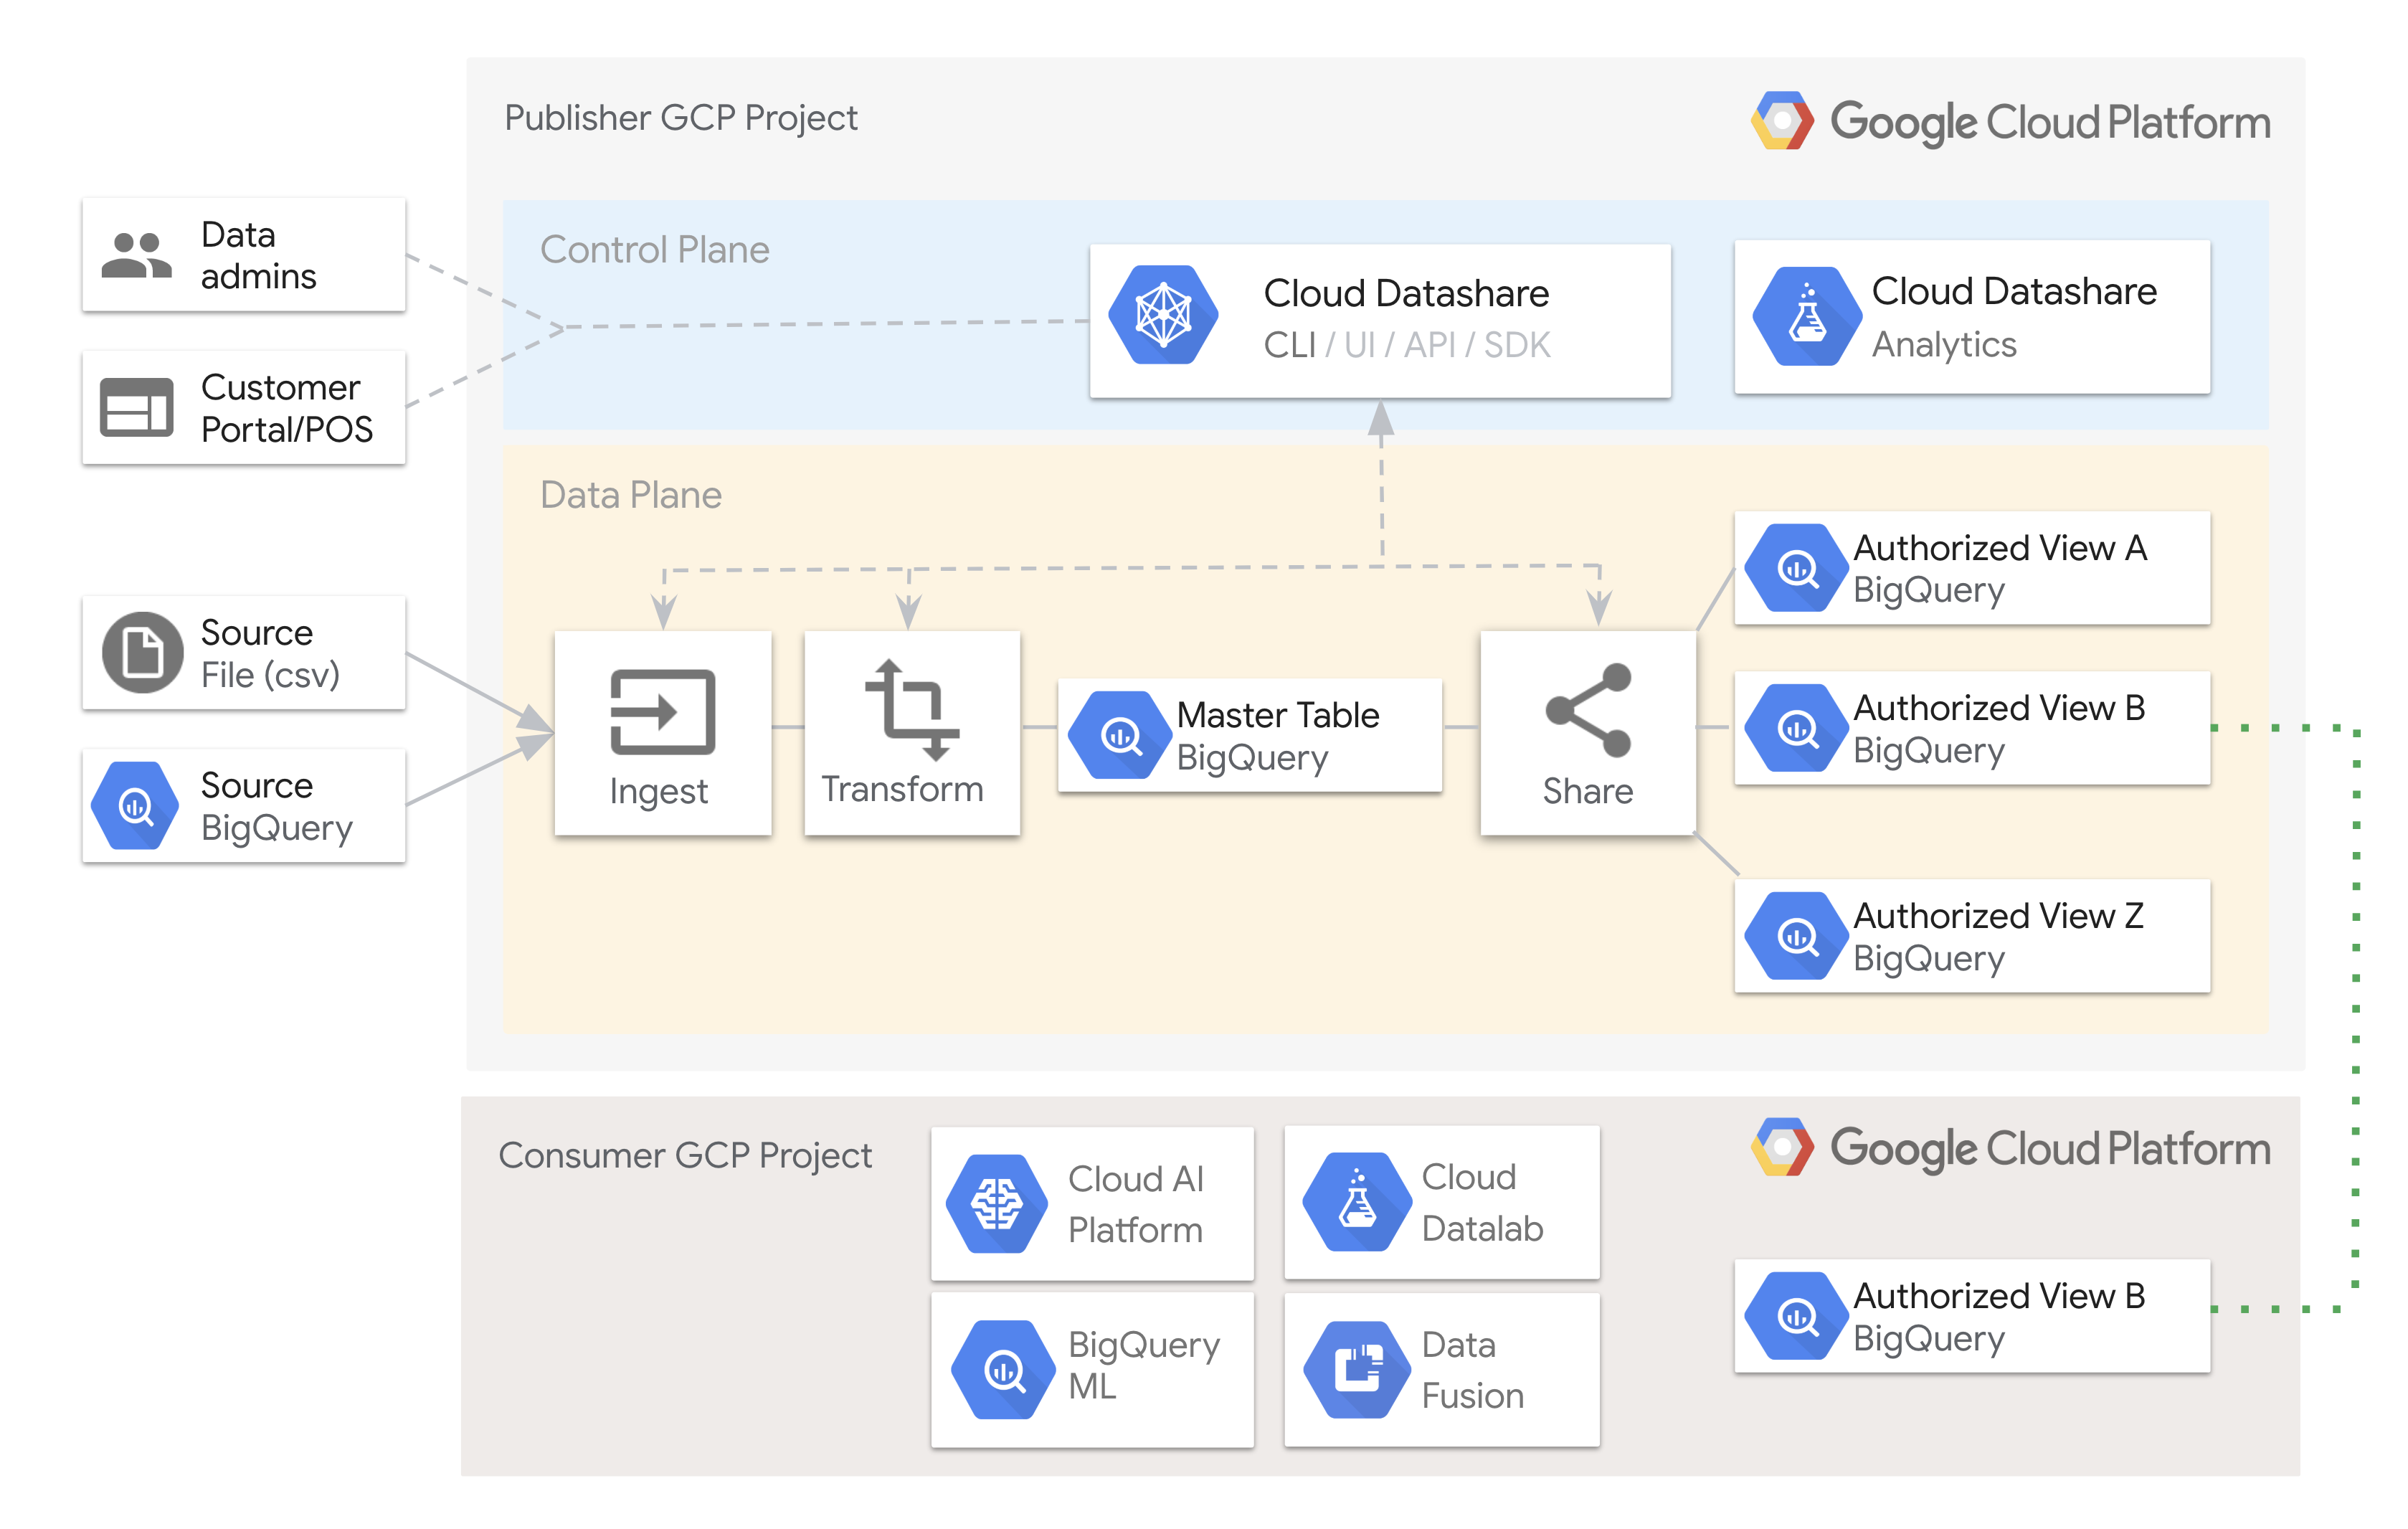Click the Cloud Datashare Analytics flask icon
The image size is (2408, 1529).
1807,317
